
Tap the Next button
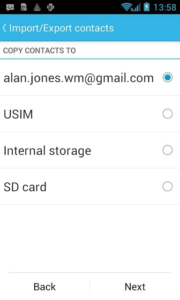click(135, 286)
